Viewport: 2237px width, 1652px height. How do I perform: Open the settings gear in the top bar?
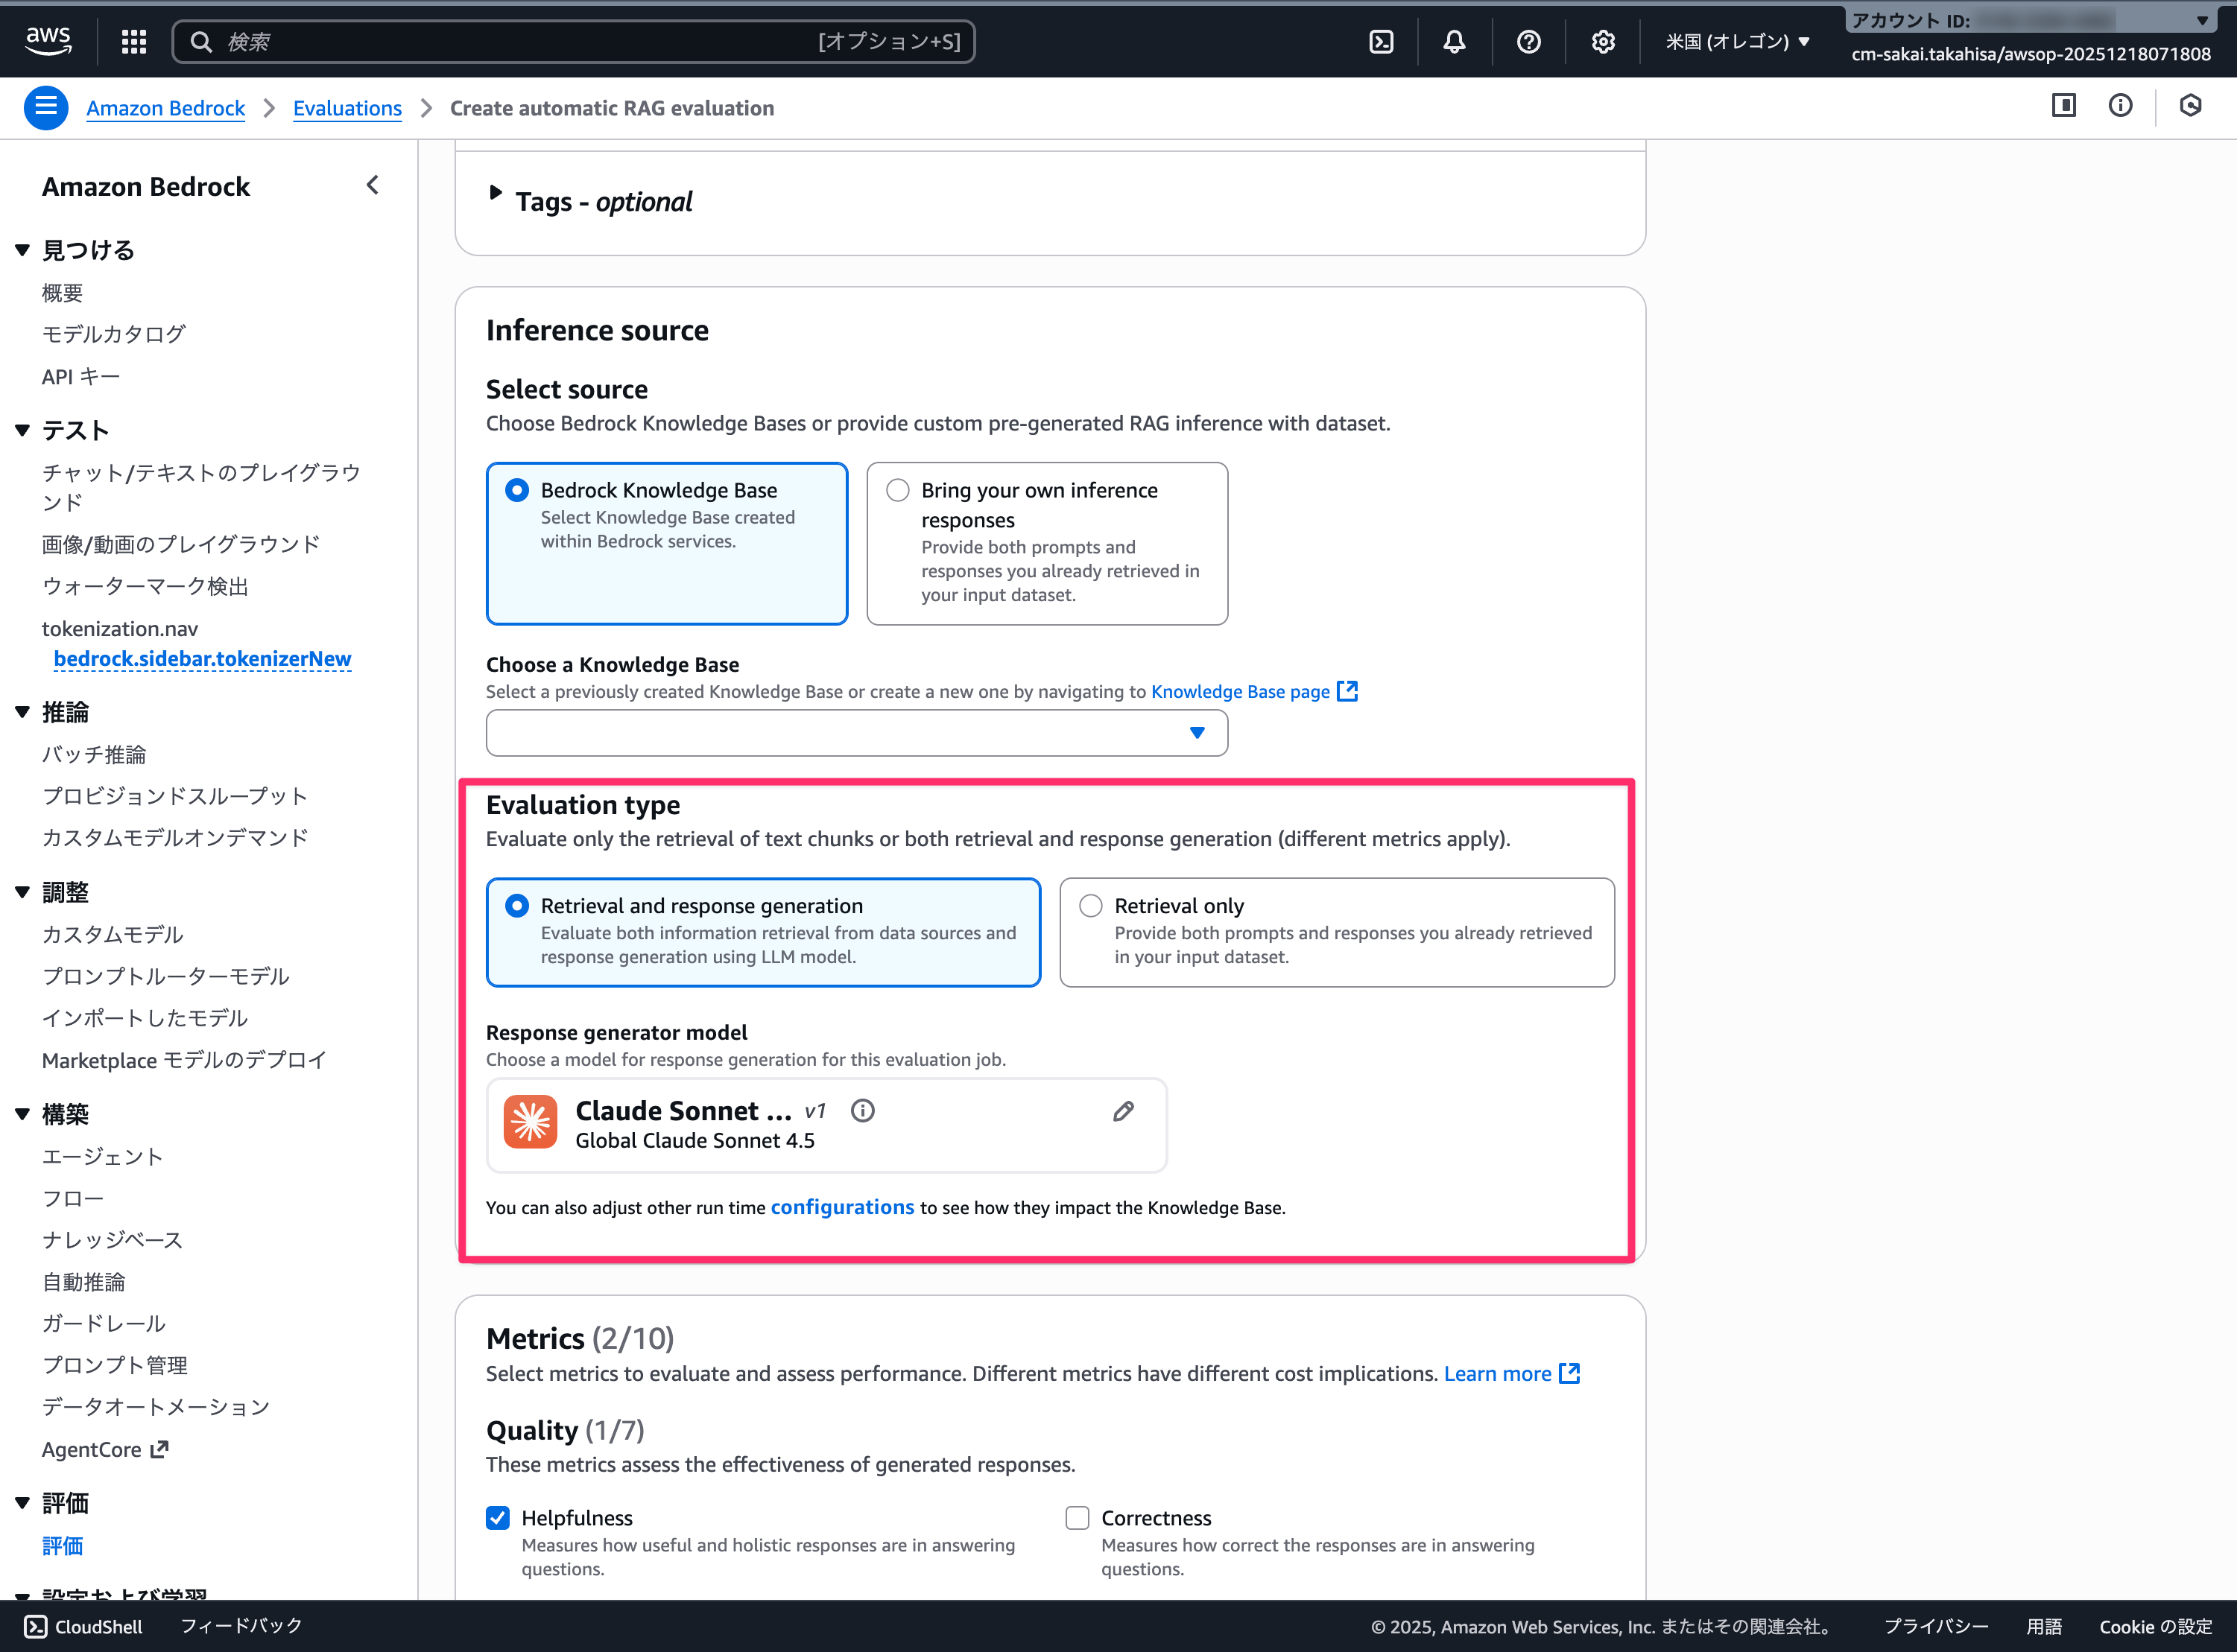point(1603,41)
